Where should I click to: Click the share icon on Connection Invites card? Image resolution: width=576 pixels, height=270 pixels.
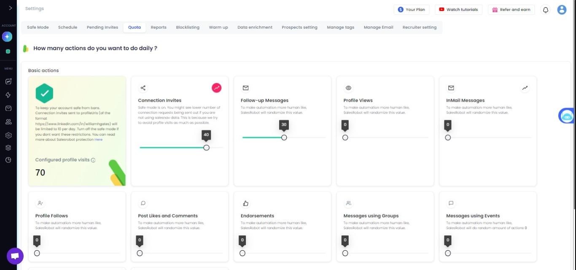[x=143, y=88]
